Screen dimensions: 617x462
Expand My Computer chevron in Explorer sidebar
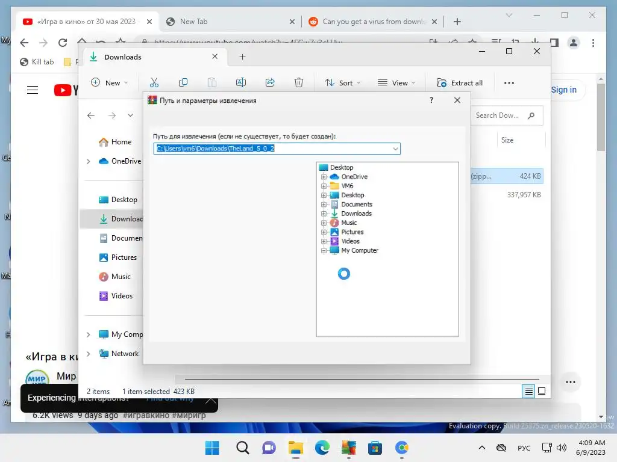coord(89,334)
